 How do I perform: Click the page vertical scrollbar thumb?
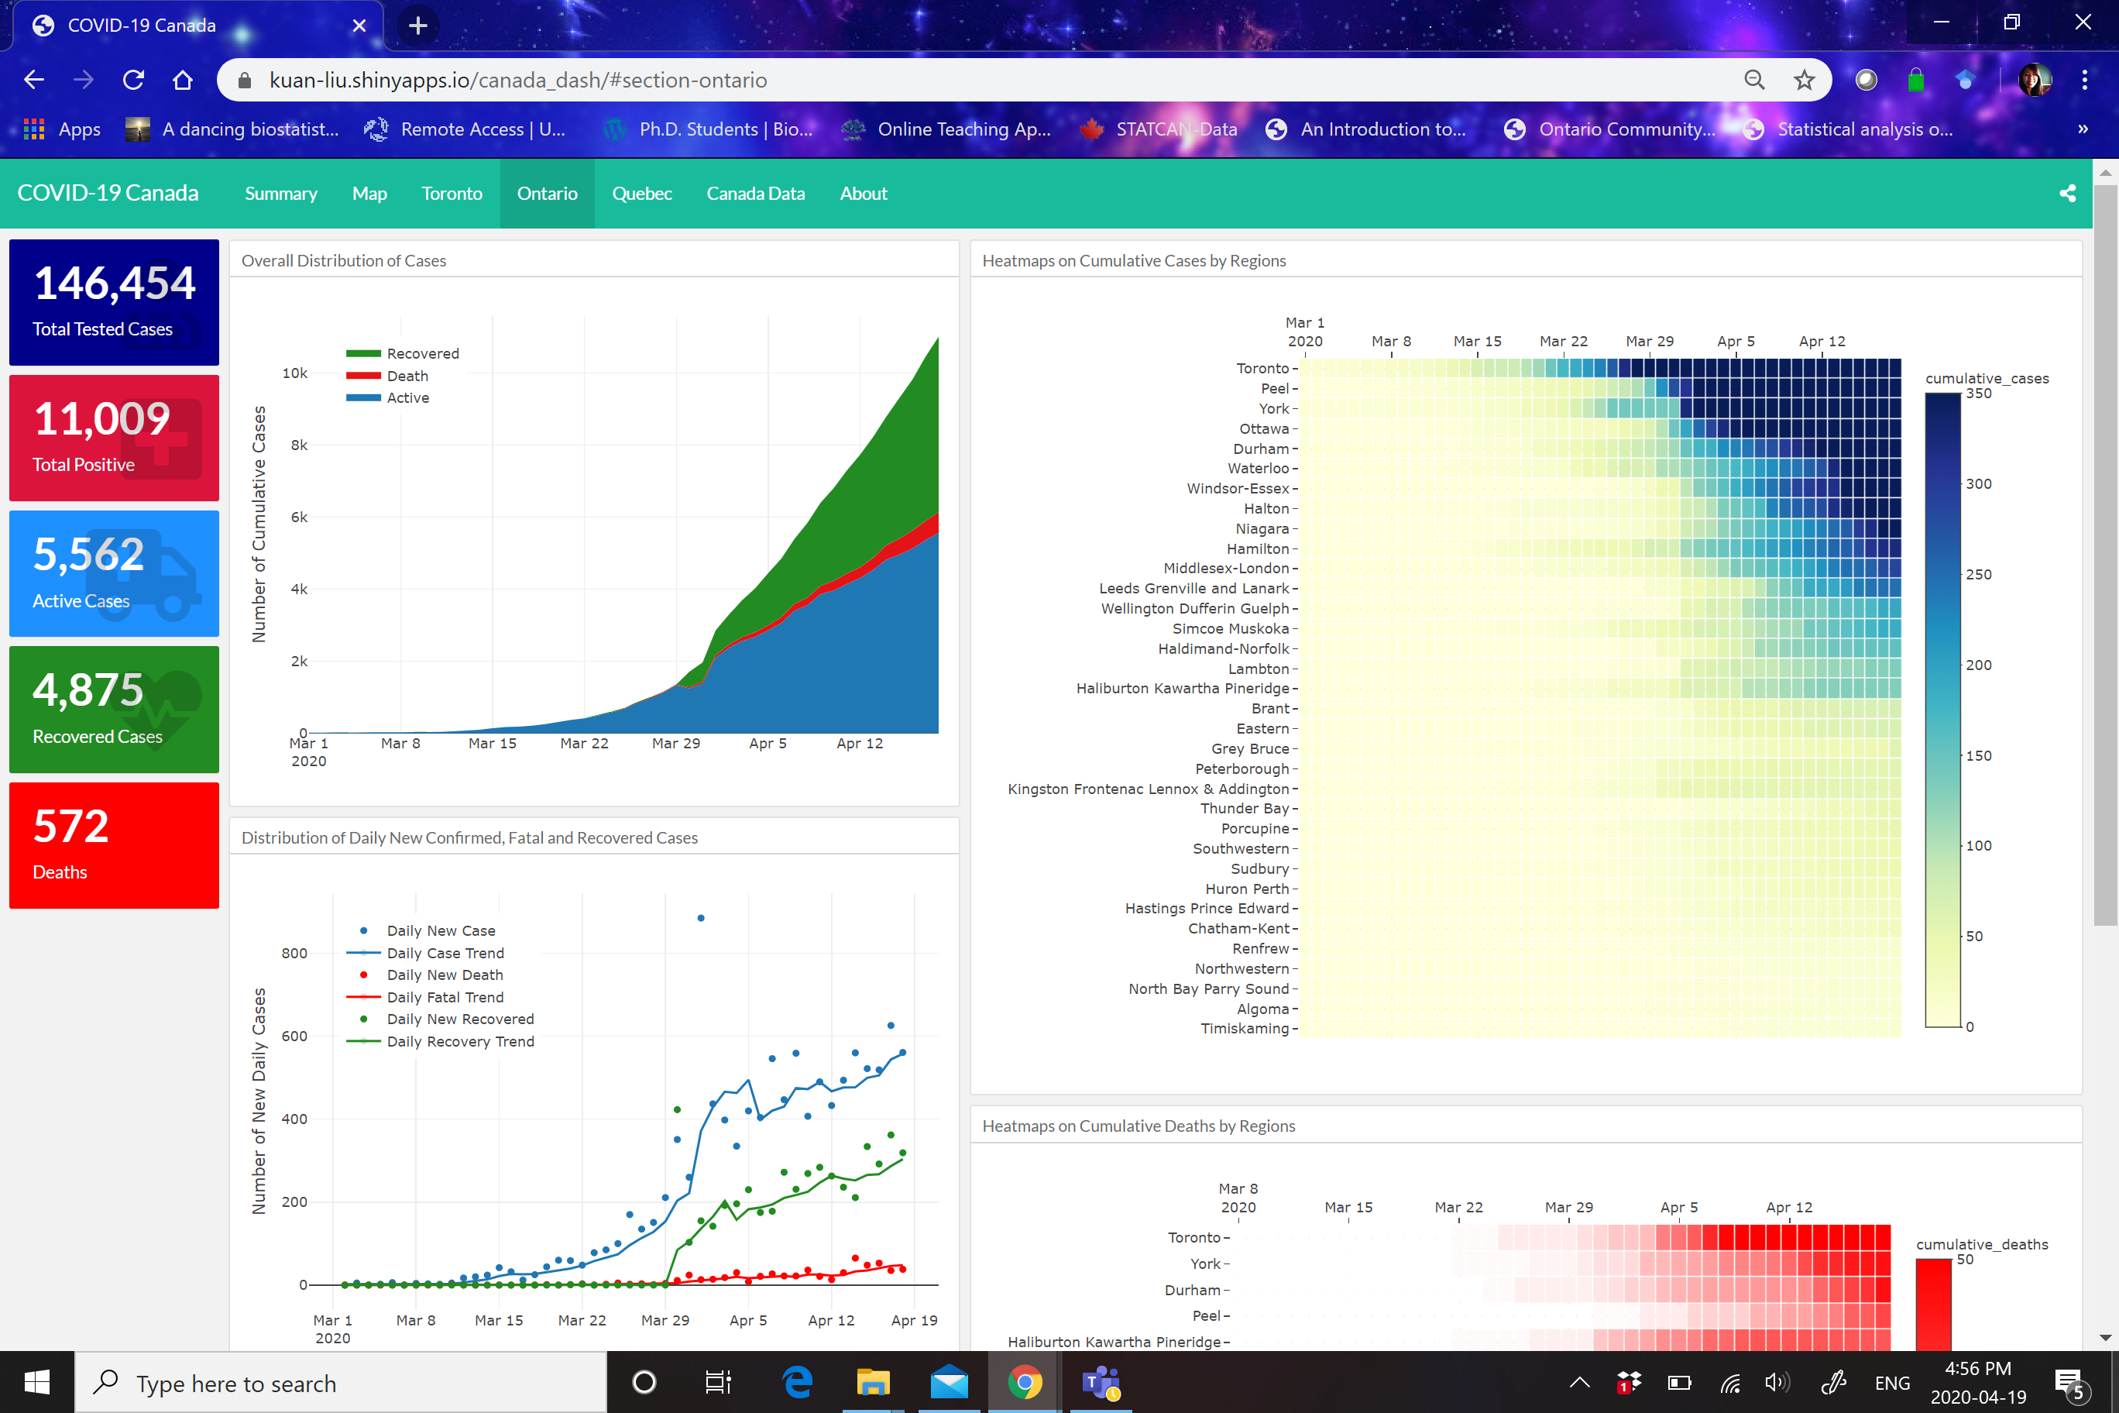2104,554
